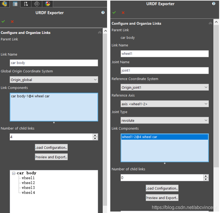Select wheel3 in the link tree
This screenshot has height=213, width=220.
[x=28, y=188]
